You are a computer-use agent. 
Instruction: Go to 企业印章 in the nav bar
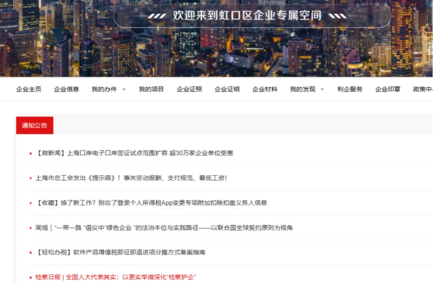pos(388,89)
